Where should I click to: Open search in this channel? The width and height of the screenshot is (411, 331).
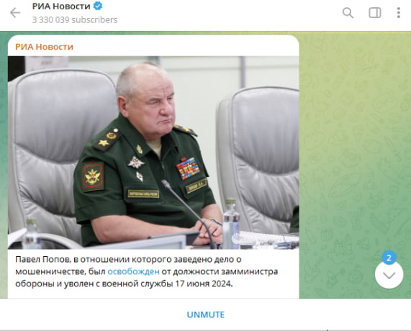348,12
